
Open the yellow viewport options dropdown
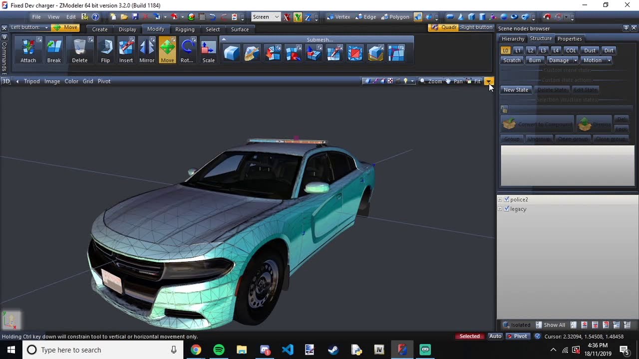[489, 81]
